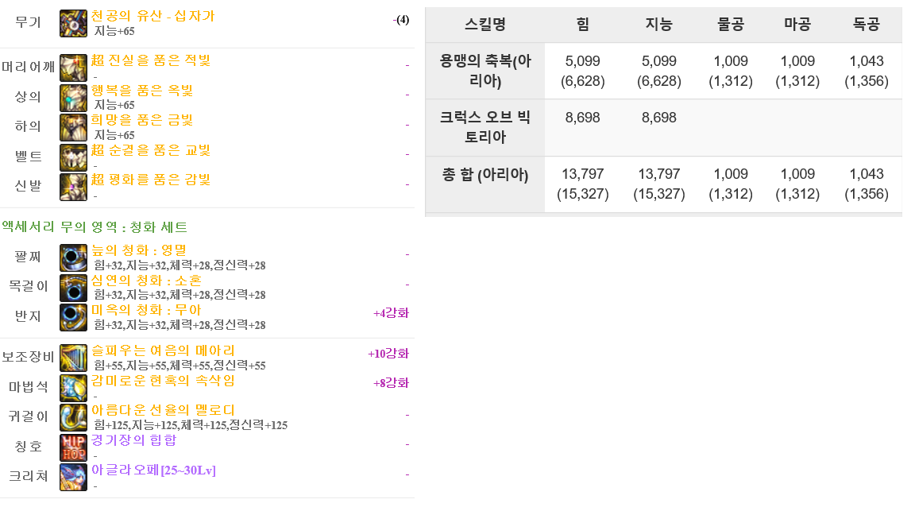Click the 희망을 품은 금빛 bottom armor icon
The image size is (915, 515).
point(74,127)
